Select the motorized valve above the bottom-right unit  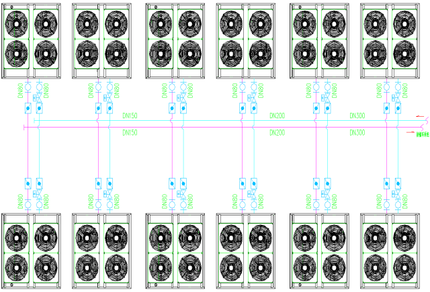(x=396, y=194)
